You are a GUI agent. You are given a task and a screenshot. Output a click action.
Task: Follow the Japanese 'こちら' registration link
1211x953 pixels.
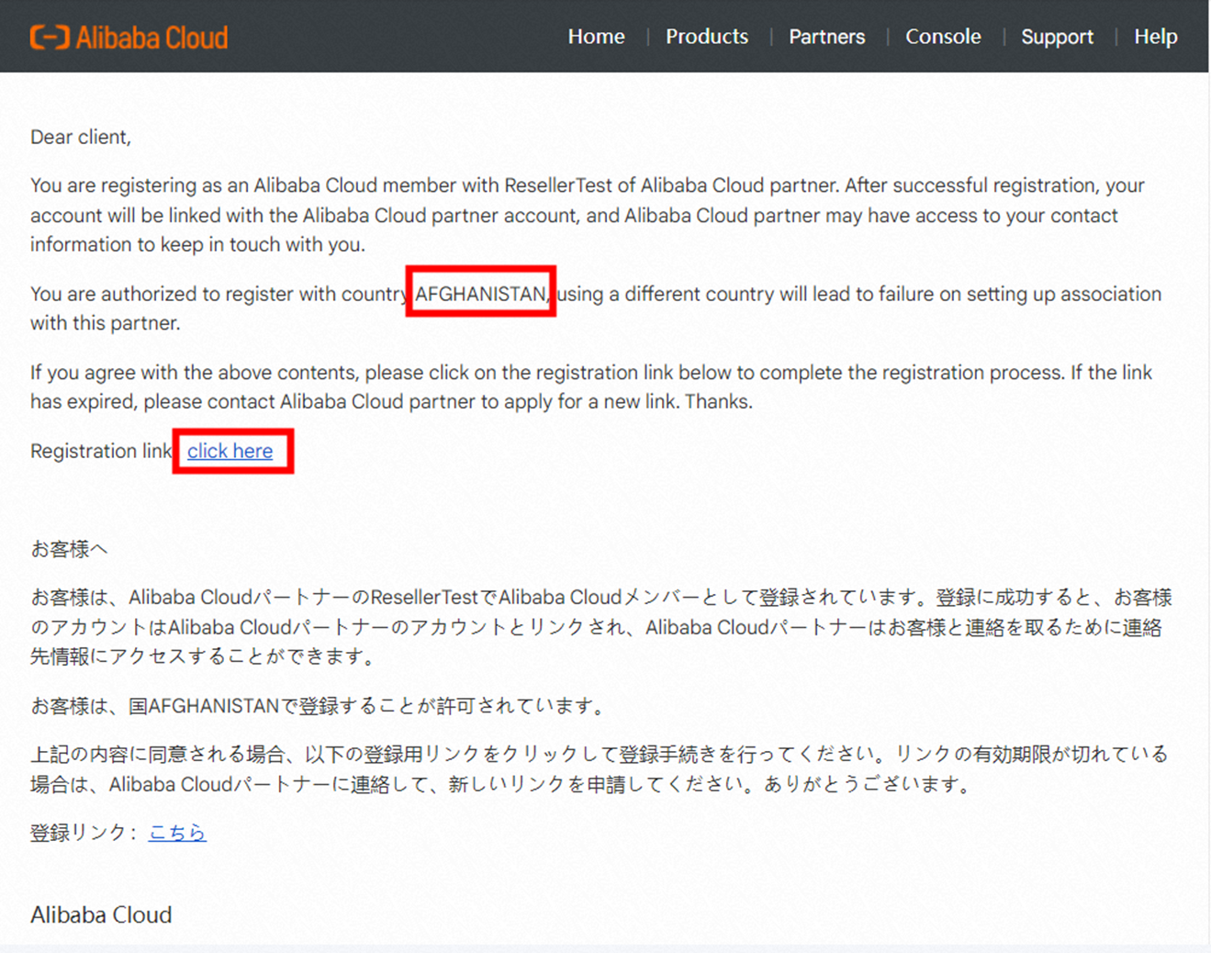point(177,833)
